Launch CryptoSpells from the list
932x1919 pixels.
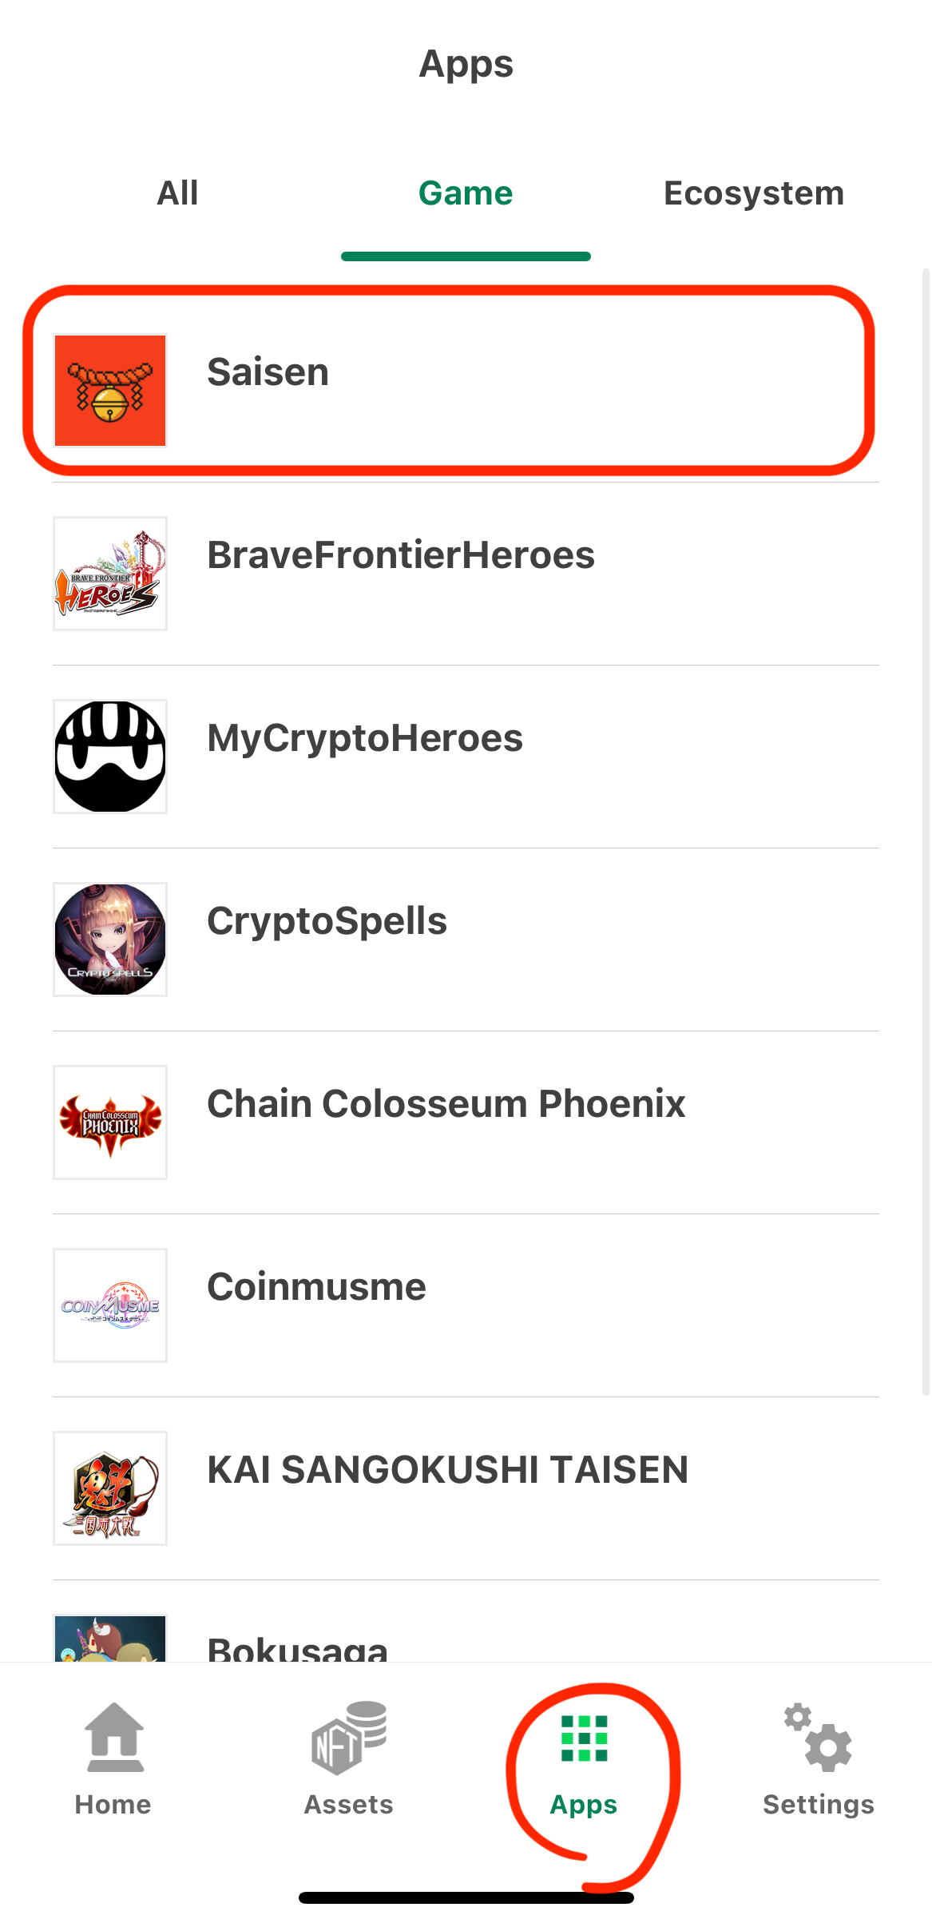click(327, 921)
